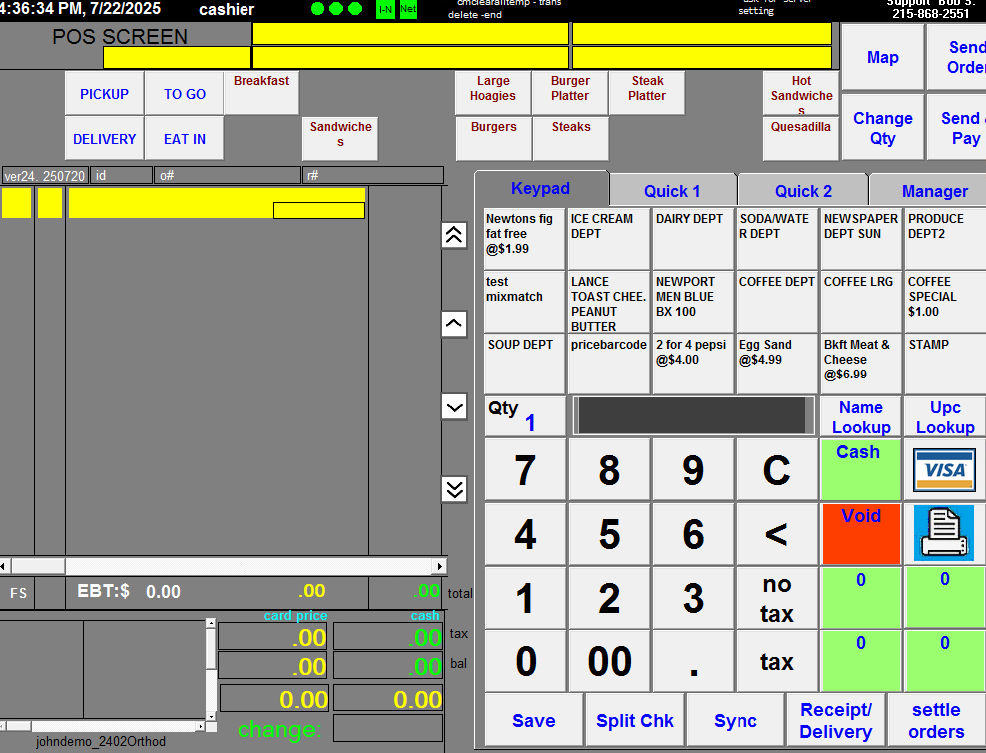Open the Large Hoagies category
The width and height of the screenshot is (986, 753).
tap(493, 93)
